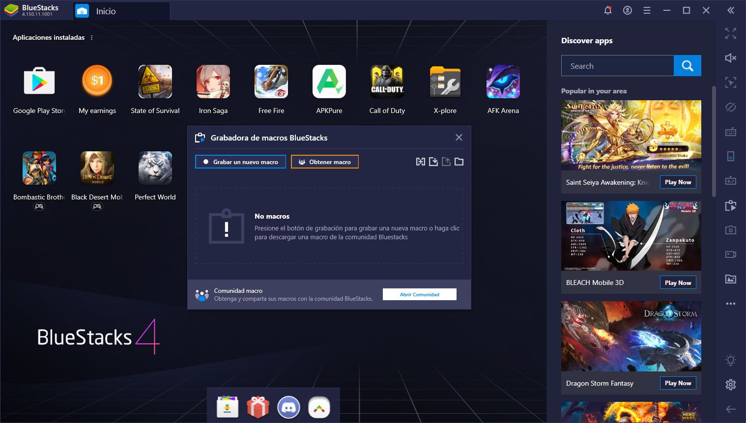Open BlueStacks launcher icon in dock
Viewport: 746px width, 423px height.
pos(319,407)
